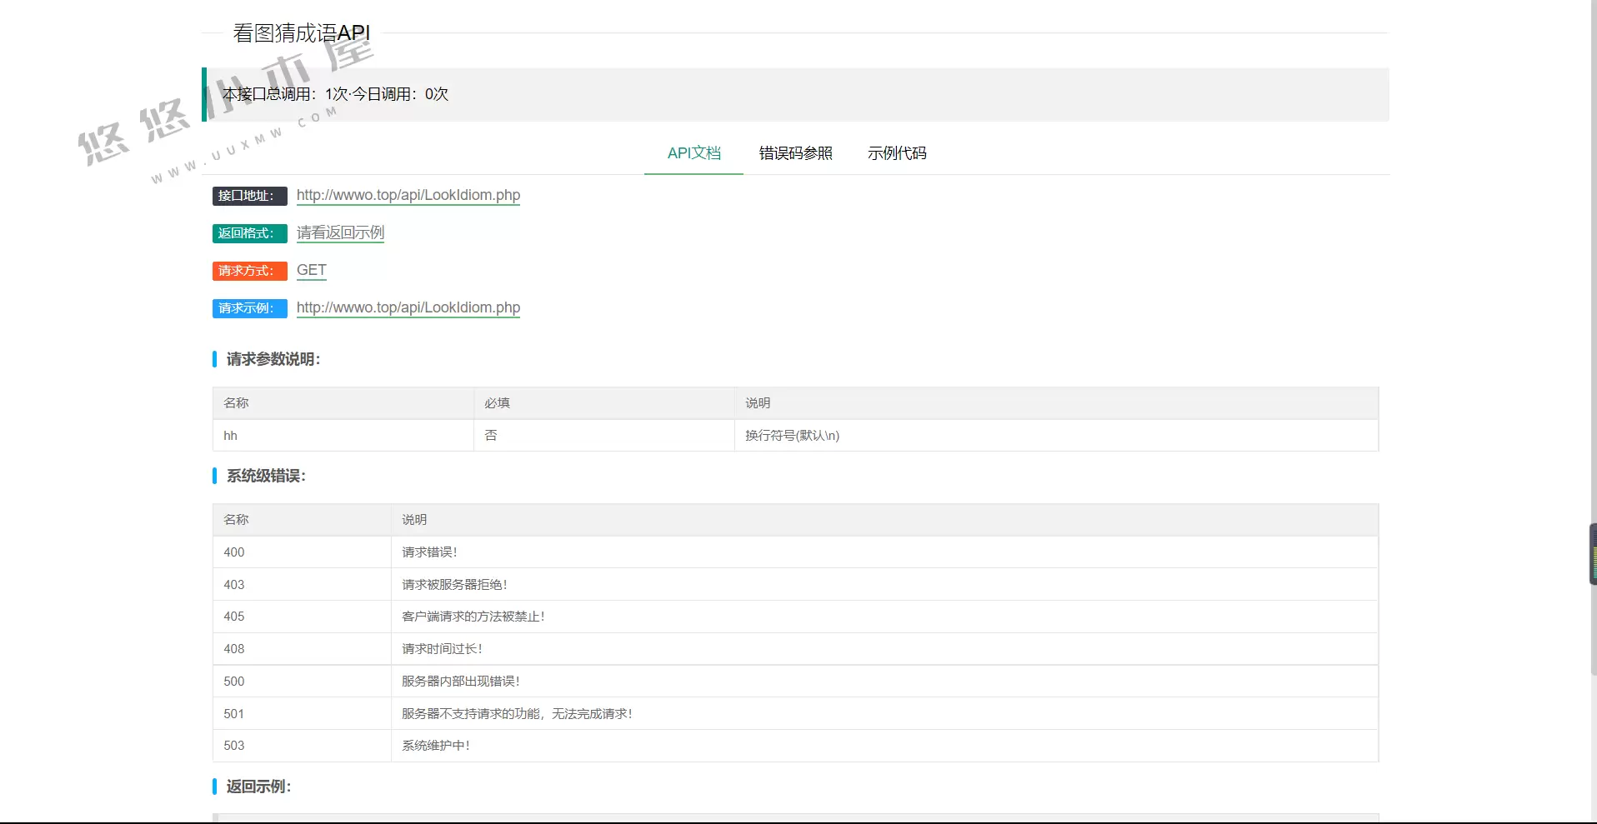Open the 错误码参照 tab
The width and height of the screenshot is (1597, 824).
click(795, 153)
